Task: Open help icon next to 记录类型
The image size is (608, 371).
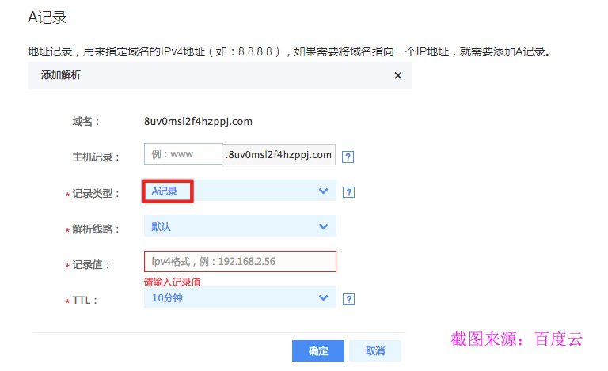Action: (x=348, y=192)
